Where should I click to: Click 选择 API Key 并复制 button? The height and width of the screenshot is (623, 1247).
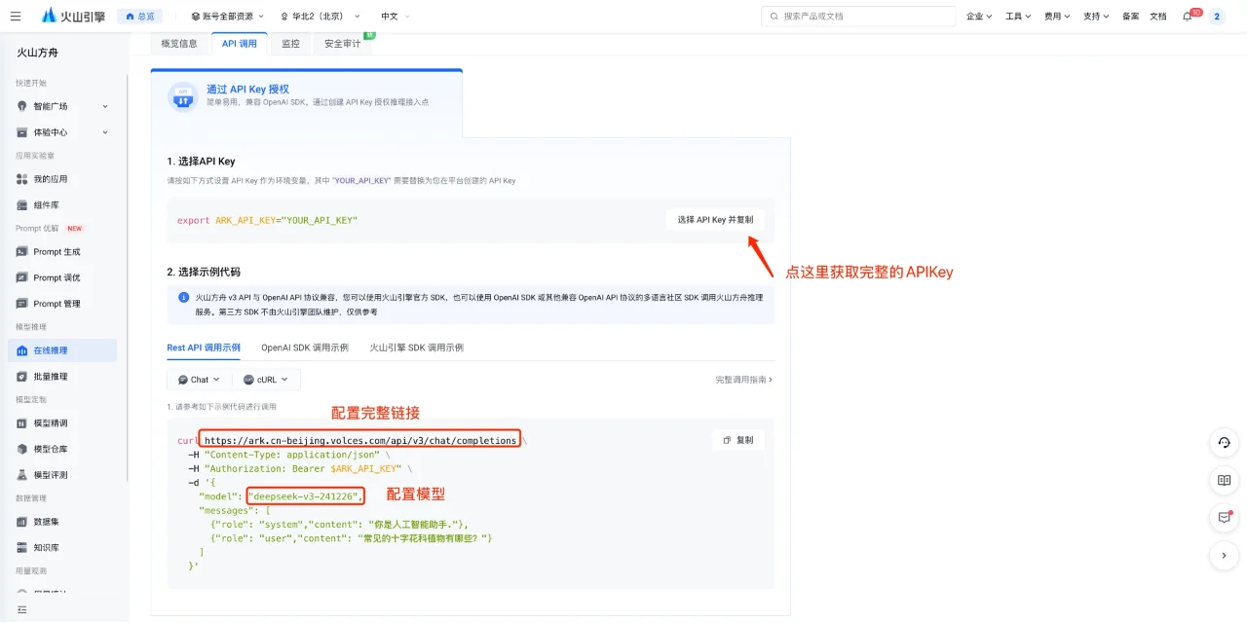(715, 220)
